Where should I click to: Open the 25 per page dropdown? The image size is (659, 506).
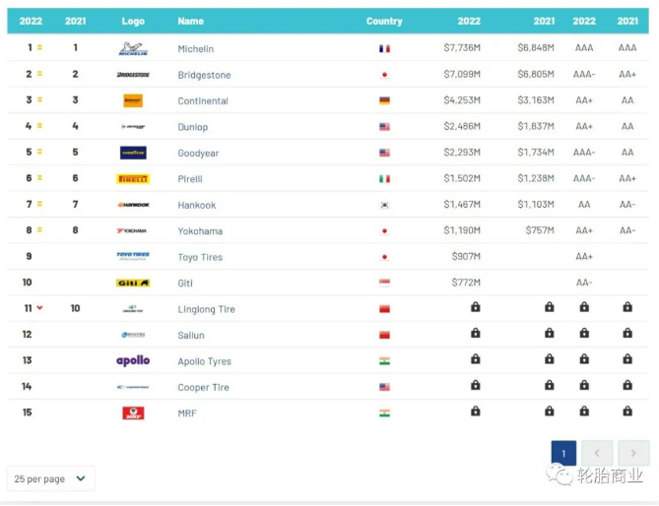(x=51, y=478)
